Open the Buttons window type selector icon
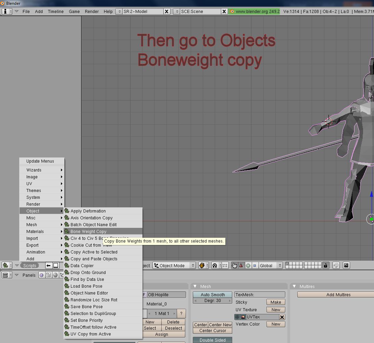The height and width of the screenshot is (343, 374). click(7, 275)
